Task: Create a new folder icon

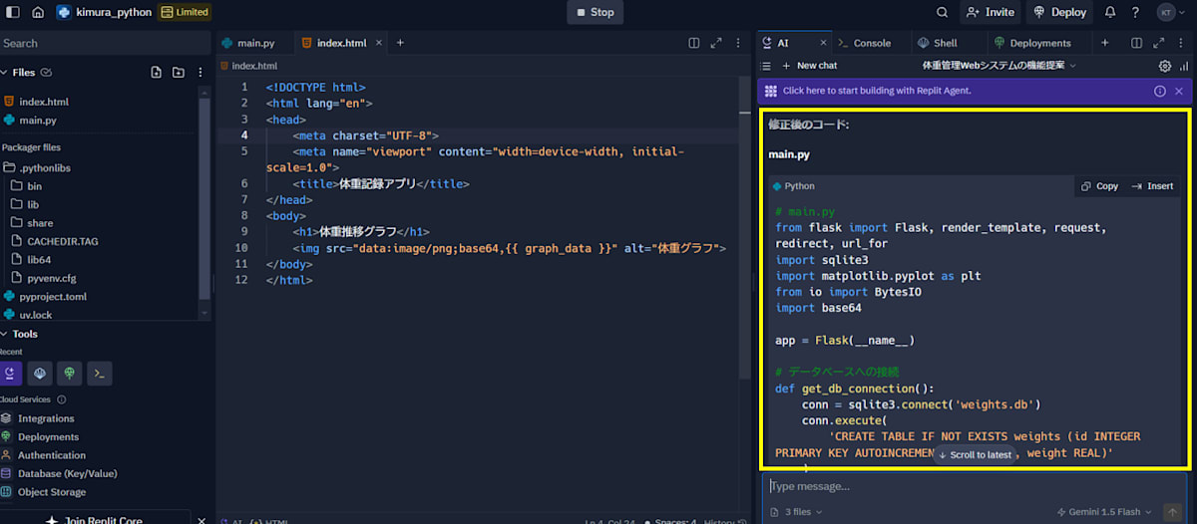Action: click(179, 72)
